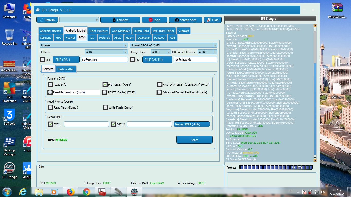351x197 pixels.
Task: Open the 1650-RM-3 folder icon on desktop
Action: pyautogui.click(x=337, y=64)
